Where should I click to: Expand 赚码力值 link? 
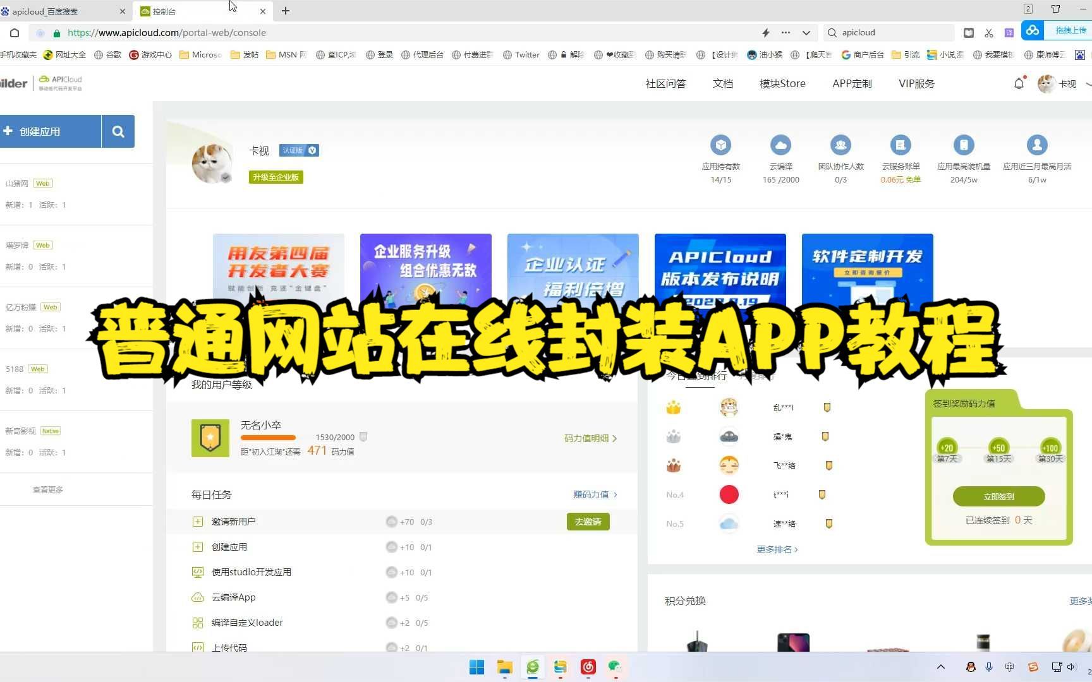click(595, 494)
